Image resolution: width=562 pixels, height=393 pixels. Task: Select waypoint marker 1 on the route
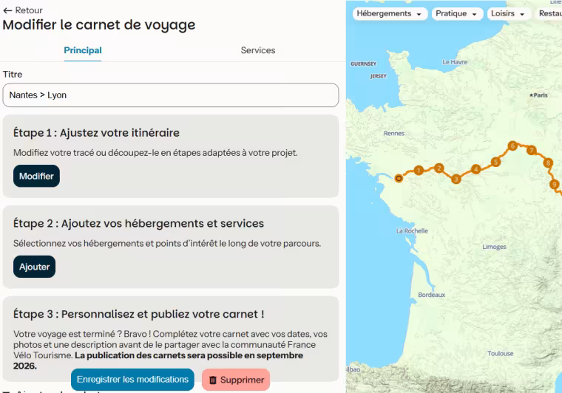click(x=419, y=171)
